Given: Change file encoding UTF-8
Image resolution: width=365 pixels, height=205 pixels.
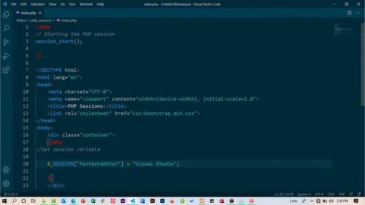Looking at the screenshot, I should tap(319, 194).
